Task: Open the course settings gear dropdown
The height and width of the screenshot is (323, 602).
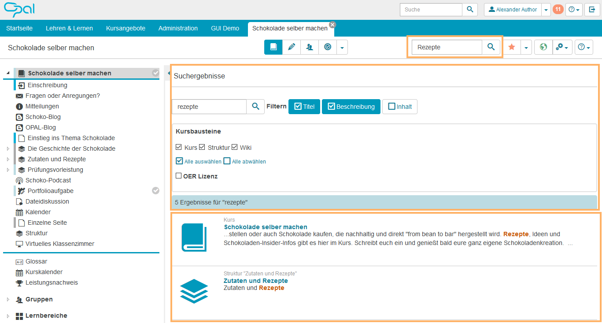Action: point(561,47)
